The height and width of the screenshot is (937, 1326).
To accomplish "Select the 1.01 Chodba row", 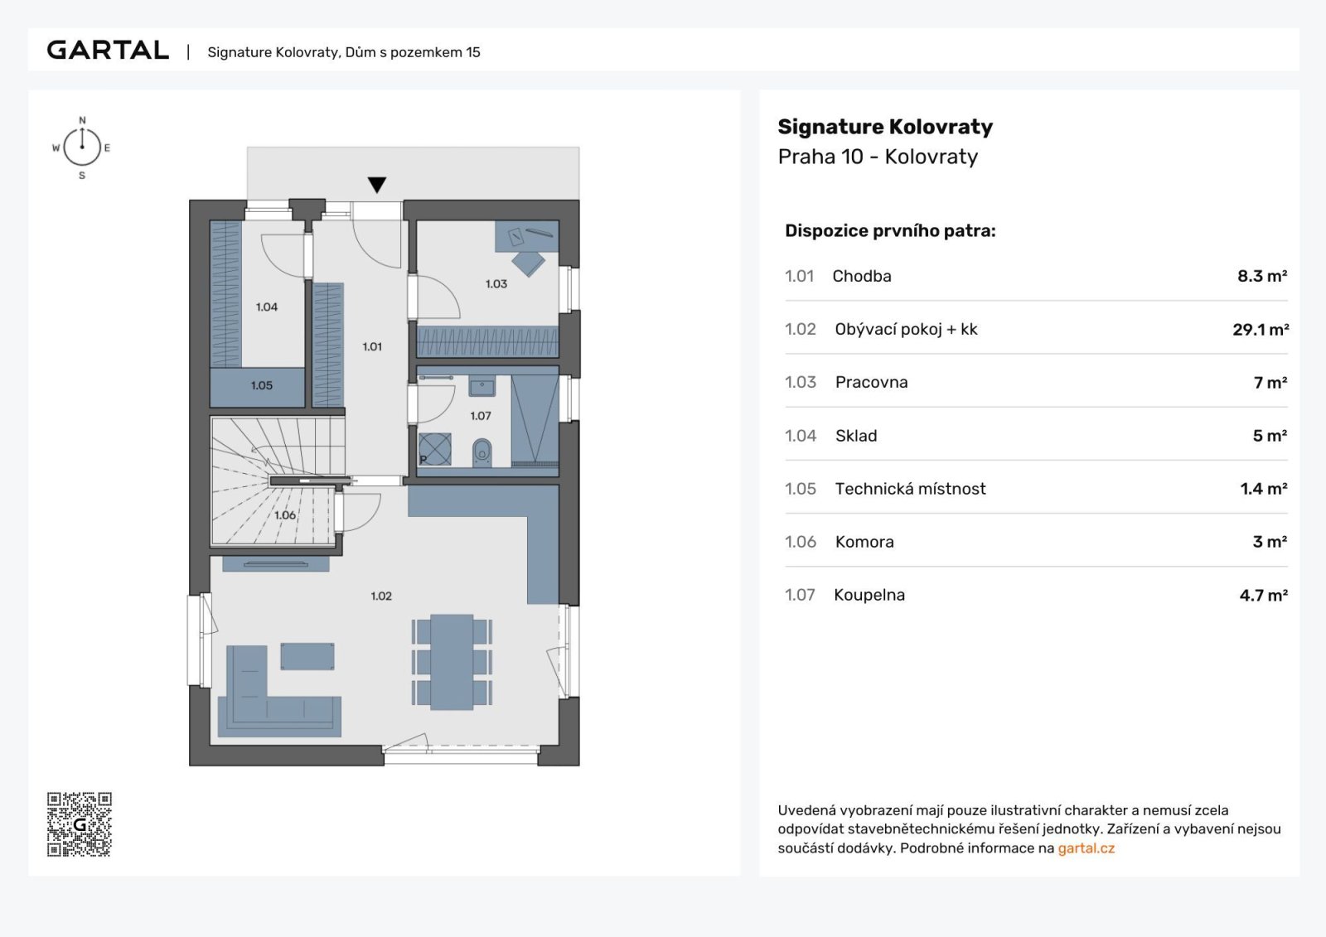I will [x=1035, y=276].
